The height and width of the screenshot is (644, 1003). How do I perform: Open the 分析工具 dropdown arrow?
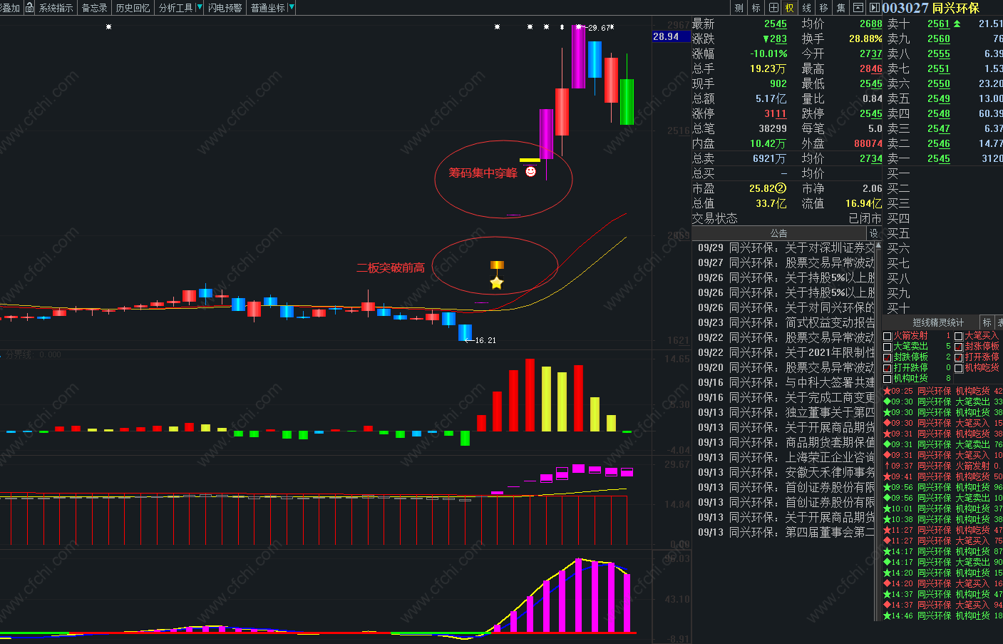(200, 8)
